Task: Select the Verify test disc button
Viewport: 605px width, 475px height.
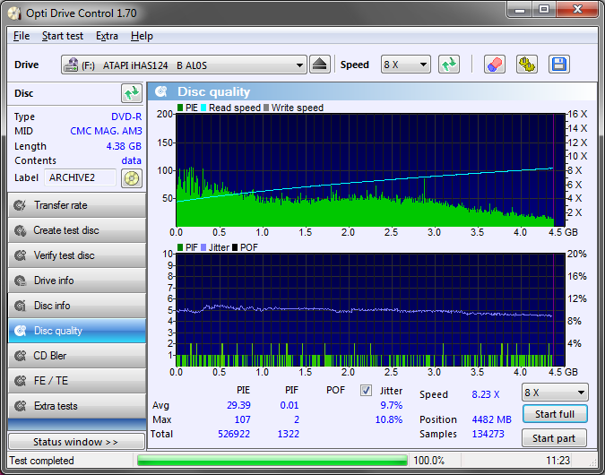Action: pyautogui.click(x=77, y=255)
